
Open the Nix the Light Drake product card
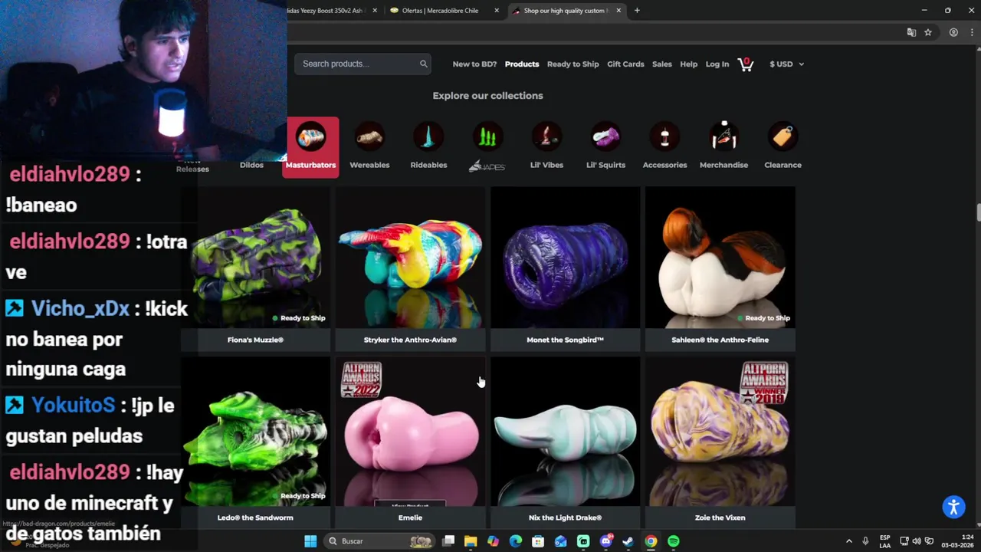[565, 442]
